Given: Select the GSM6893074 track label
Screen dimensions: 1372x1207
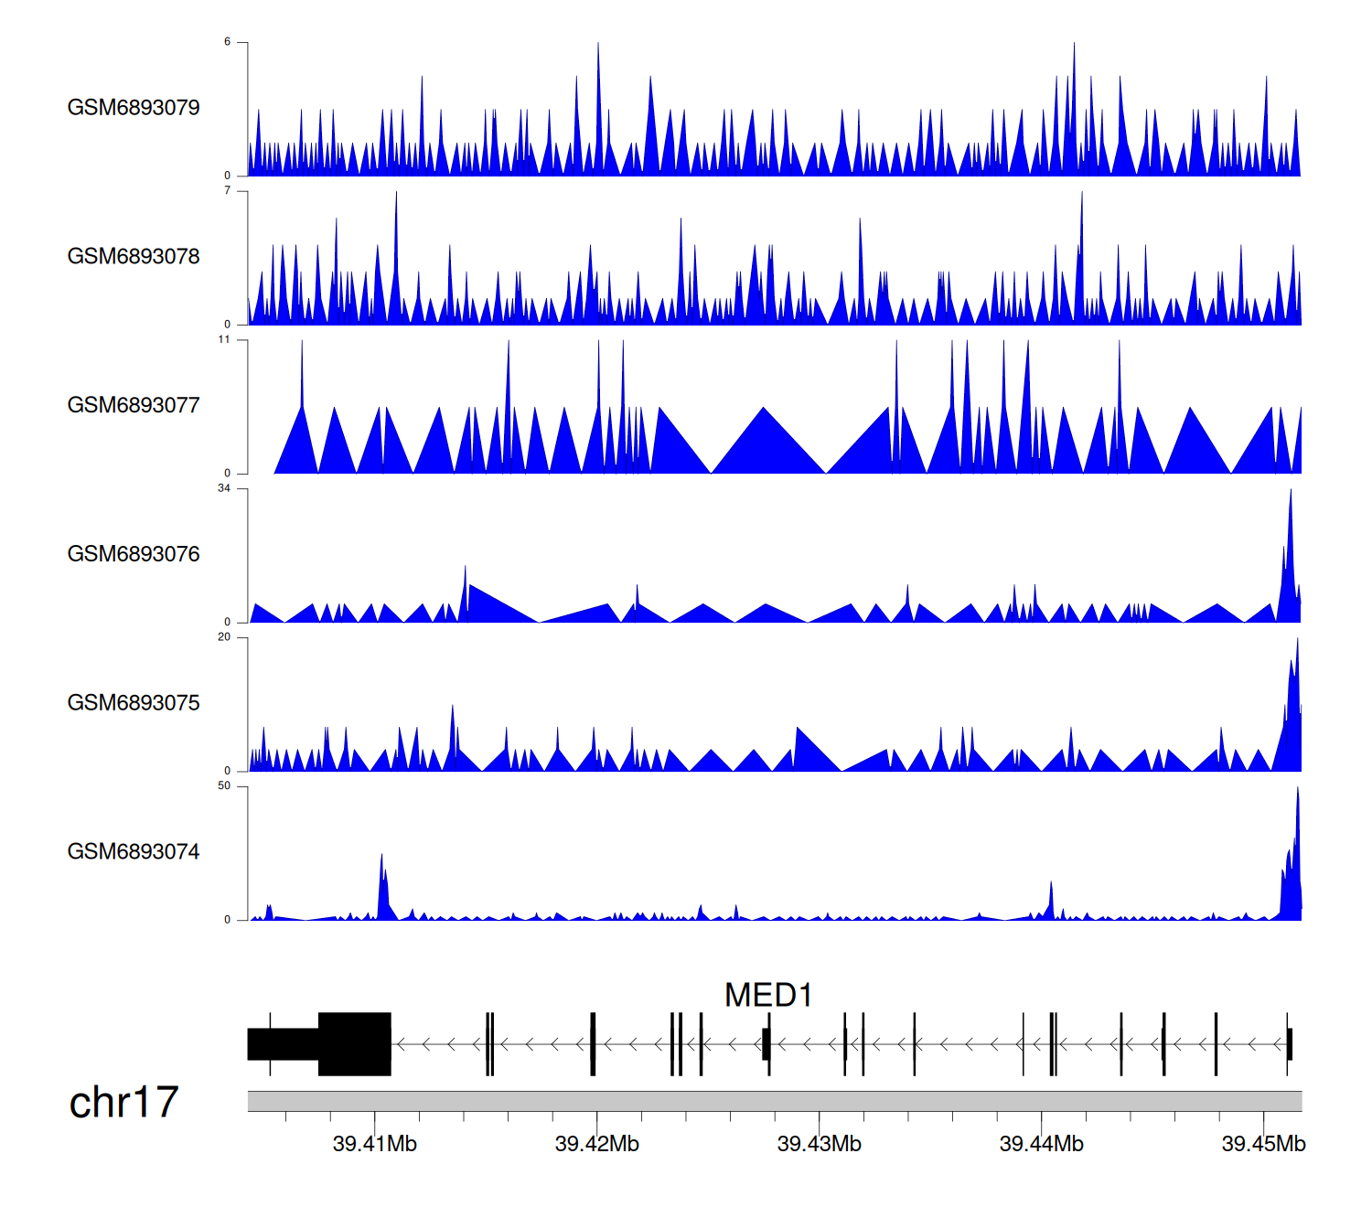Looking at the screenshot, I should point(134,852).
